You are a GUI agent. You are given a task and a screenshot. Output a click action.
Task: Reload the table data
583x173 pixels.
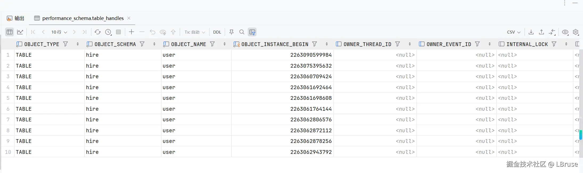point(98,32)
